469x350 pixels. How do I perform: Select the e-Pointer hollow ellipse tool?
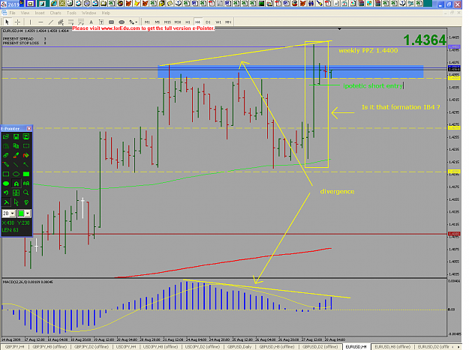point(17,174)
